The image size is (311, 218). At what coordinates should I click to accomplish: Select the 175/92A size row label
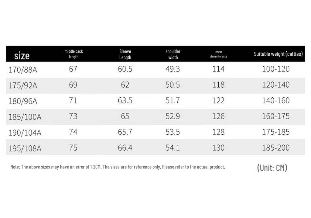pyautogui.click(x=23, y=85)
